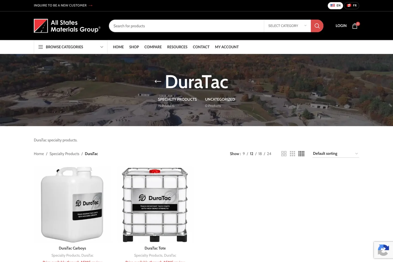Image resolution: width=393 pixels, height=262 pixels.
Task: Click the hamburger Browse Categories icon
Action: [41, 47]
